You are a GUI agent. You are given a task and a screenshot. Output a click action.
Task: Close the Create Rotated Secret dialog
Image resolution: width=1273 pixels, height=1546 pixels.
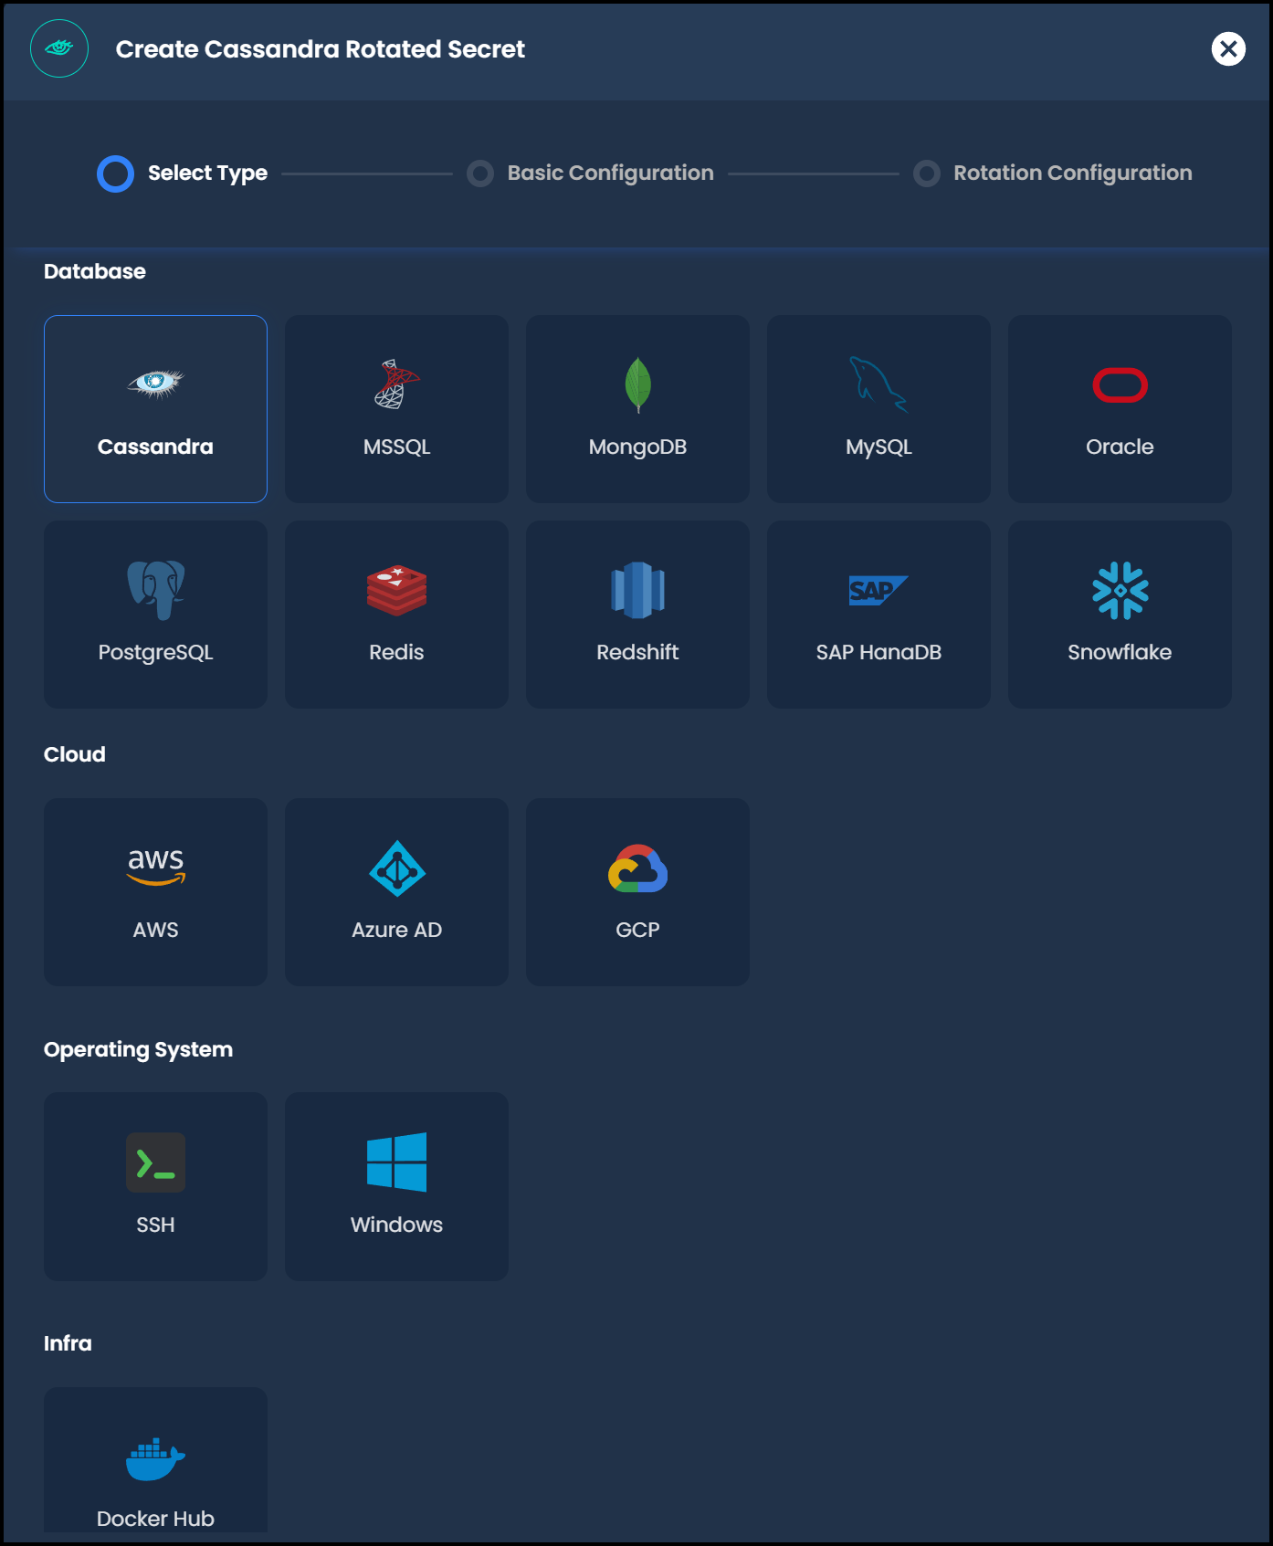[1228, 48]
